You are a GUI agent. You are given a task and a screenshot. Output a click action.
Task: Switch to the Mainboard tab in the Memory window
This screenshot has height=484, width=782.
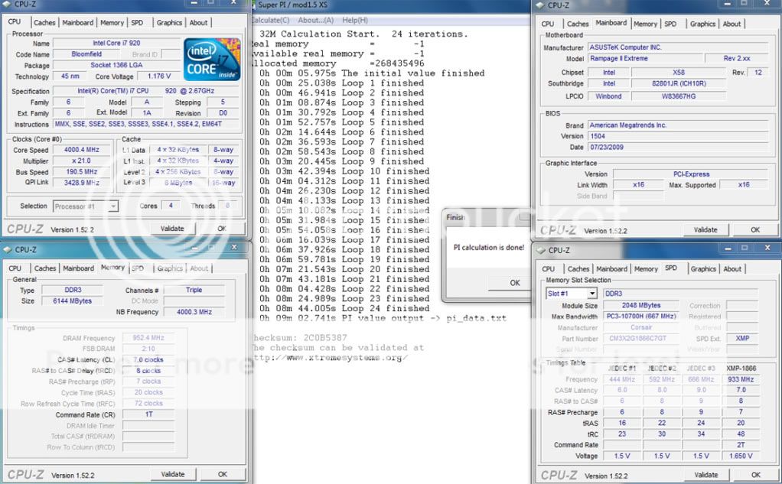tap(78, 268)
